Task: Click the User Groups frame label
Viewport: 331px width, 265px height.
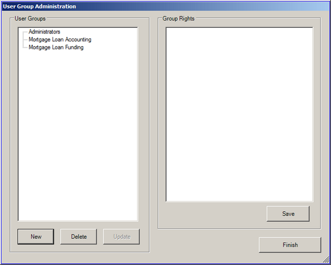Action: pos(30,19)
